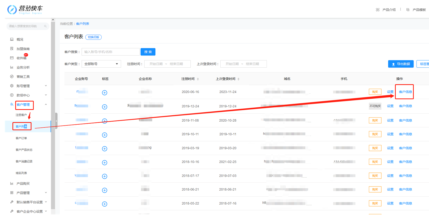Viewport: 429px width, 216px height.
Task: Add a tag to the 2019-10-11 customer row
Action: click(105, 135)
